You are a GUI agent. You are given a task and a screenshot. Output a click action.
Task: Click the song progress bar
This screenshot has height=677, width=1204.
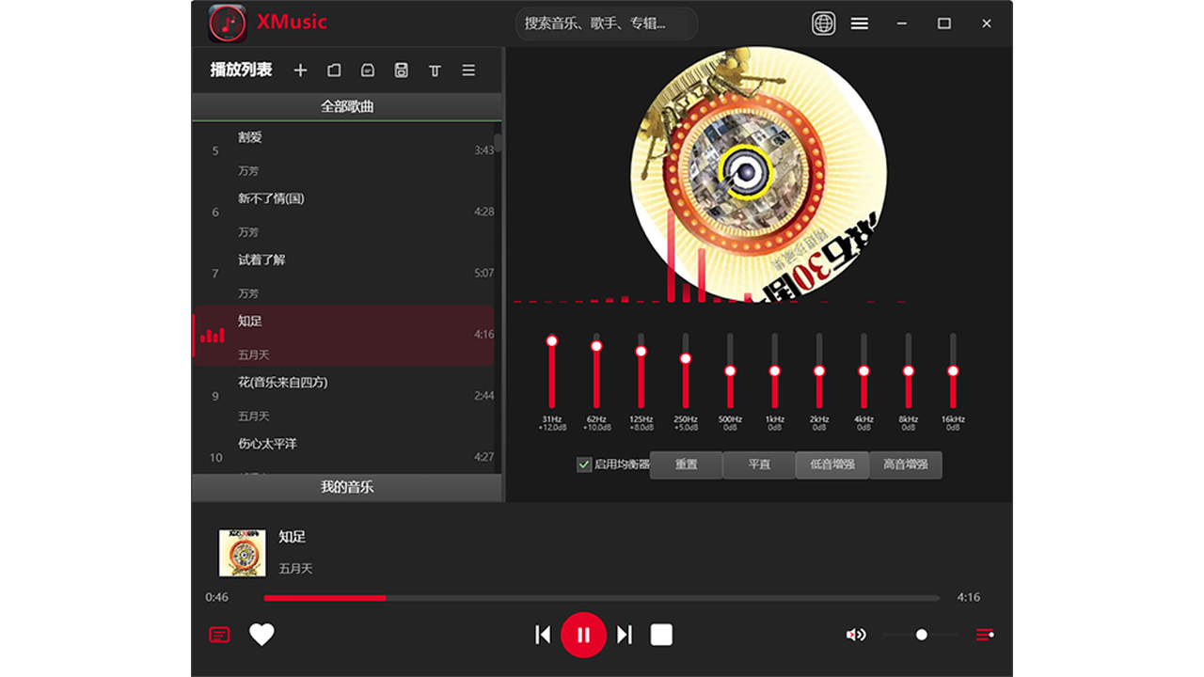(x=602, y=598)
